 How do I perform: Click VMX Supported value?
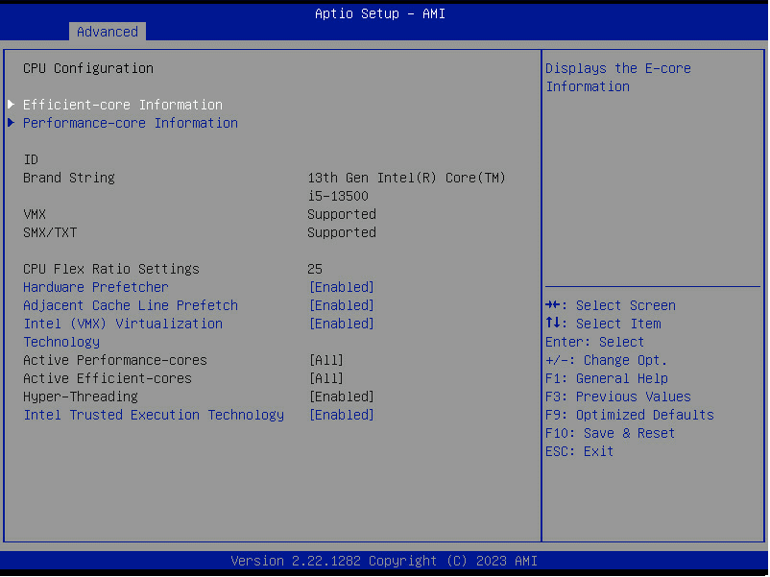click(x=342, y=214)
